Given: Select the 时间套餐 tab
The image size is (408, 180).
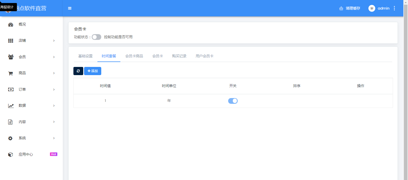Looking at the screenshot, I should pos(109,56).
